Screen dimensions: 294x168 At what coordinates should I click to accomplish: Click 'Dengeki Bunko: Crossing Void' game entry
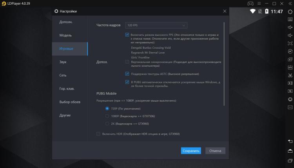(151, 47)
